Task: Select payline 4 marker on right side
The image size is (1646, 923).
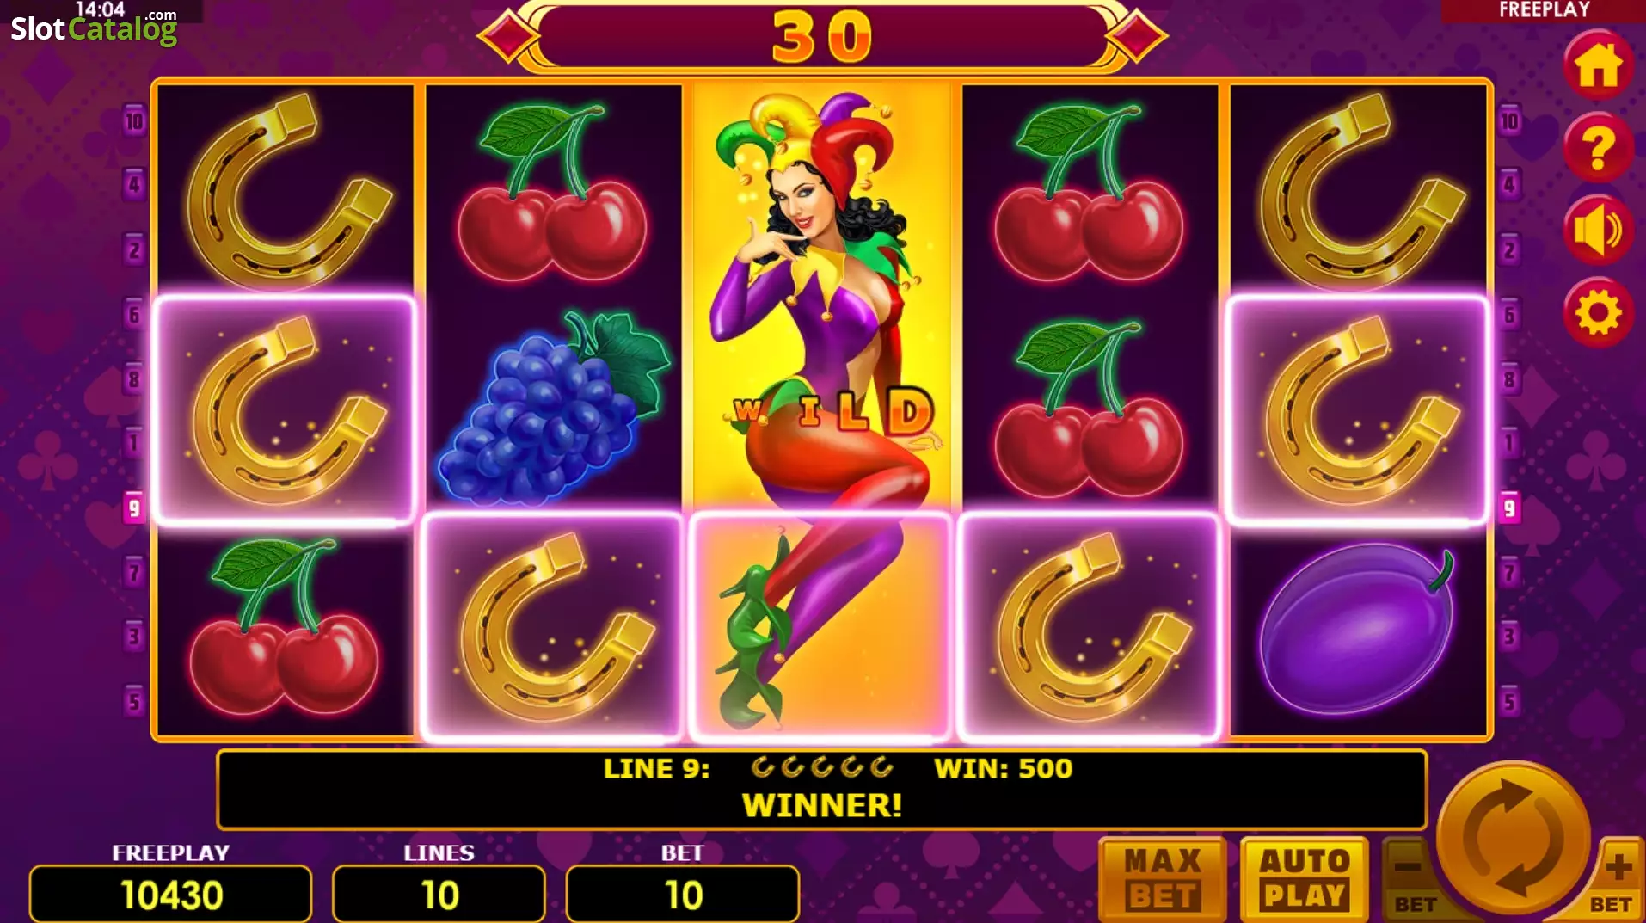Action: click(1509, 185)
